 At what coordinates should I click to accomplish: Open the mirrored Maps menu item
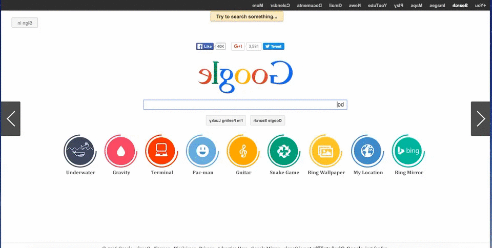416,5
